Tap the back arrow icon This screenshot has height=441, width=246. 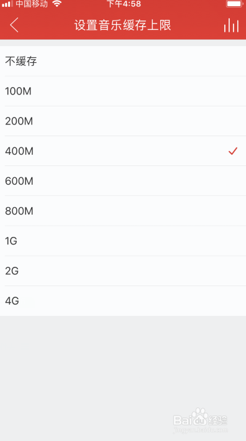tap(14, 25)
